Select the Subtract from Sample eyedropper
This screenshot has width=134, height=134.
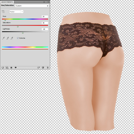pyautogui.click(x=12, y=38)
